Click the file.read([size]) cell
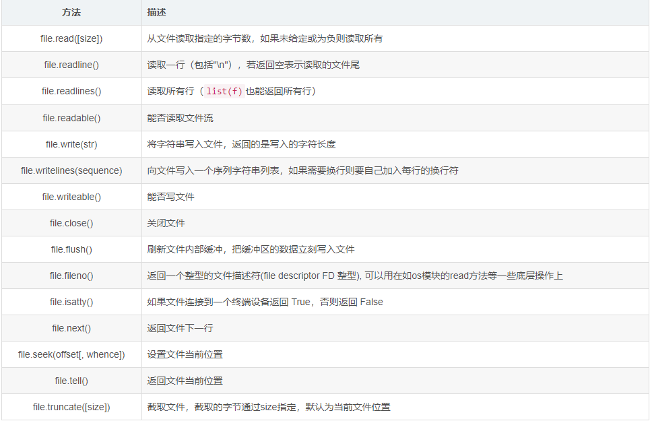Image resolution: width=650 pixels, height=421 pixels. tap(71, 38)
